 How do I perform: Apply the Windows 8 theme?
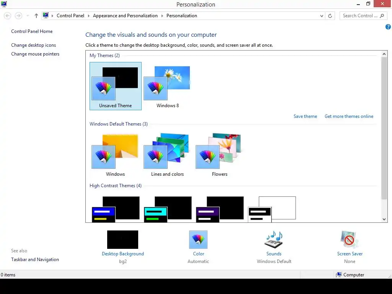[x=167, y=86]
